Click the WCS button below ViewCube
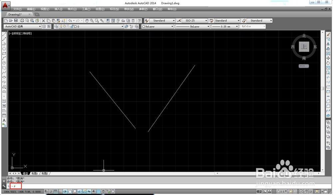The width and height of the screenshot is (333, 195). click(304, 66)
